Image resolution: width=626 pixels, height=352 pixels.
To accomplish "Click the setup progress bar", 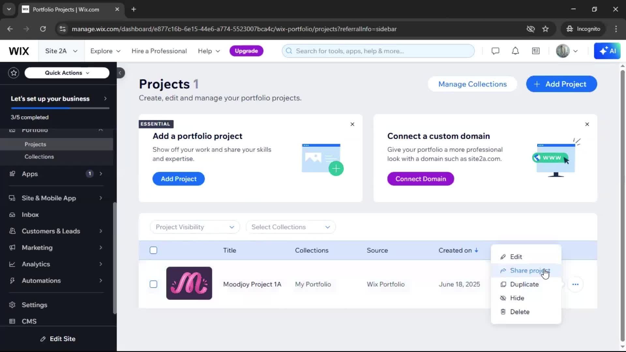I will pos(60,108).
